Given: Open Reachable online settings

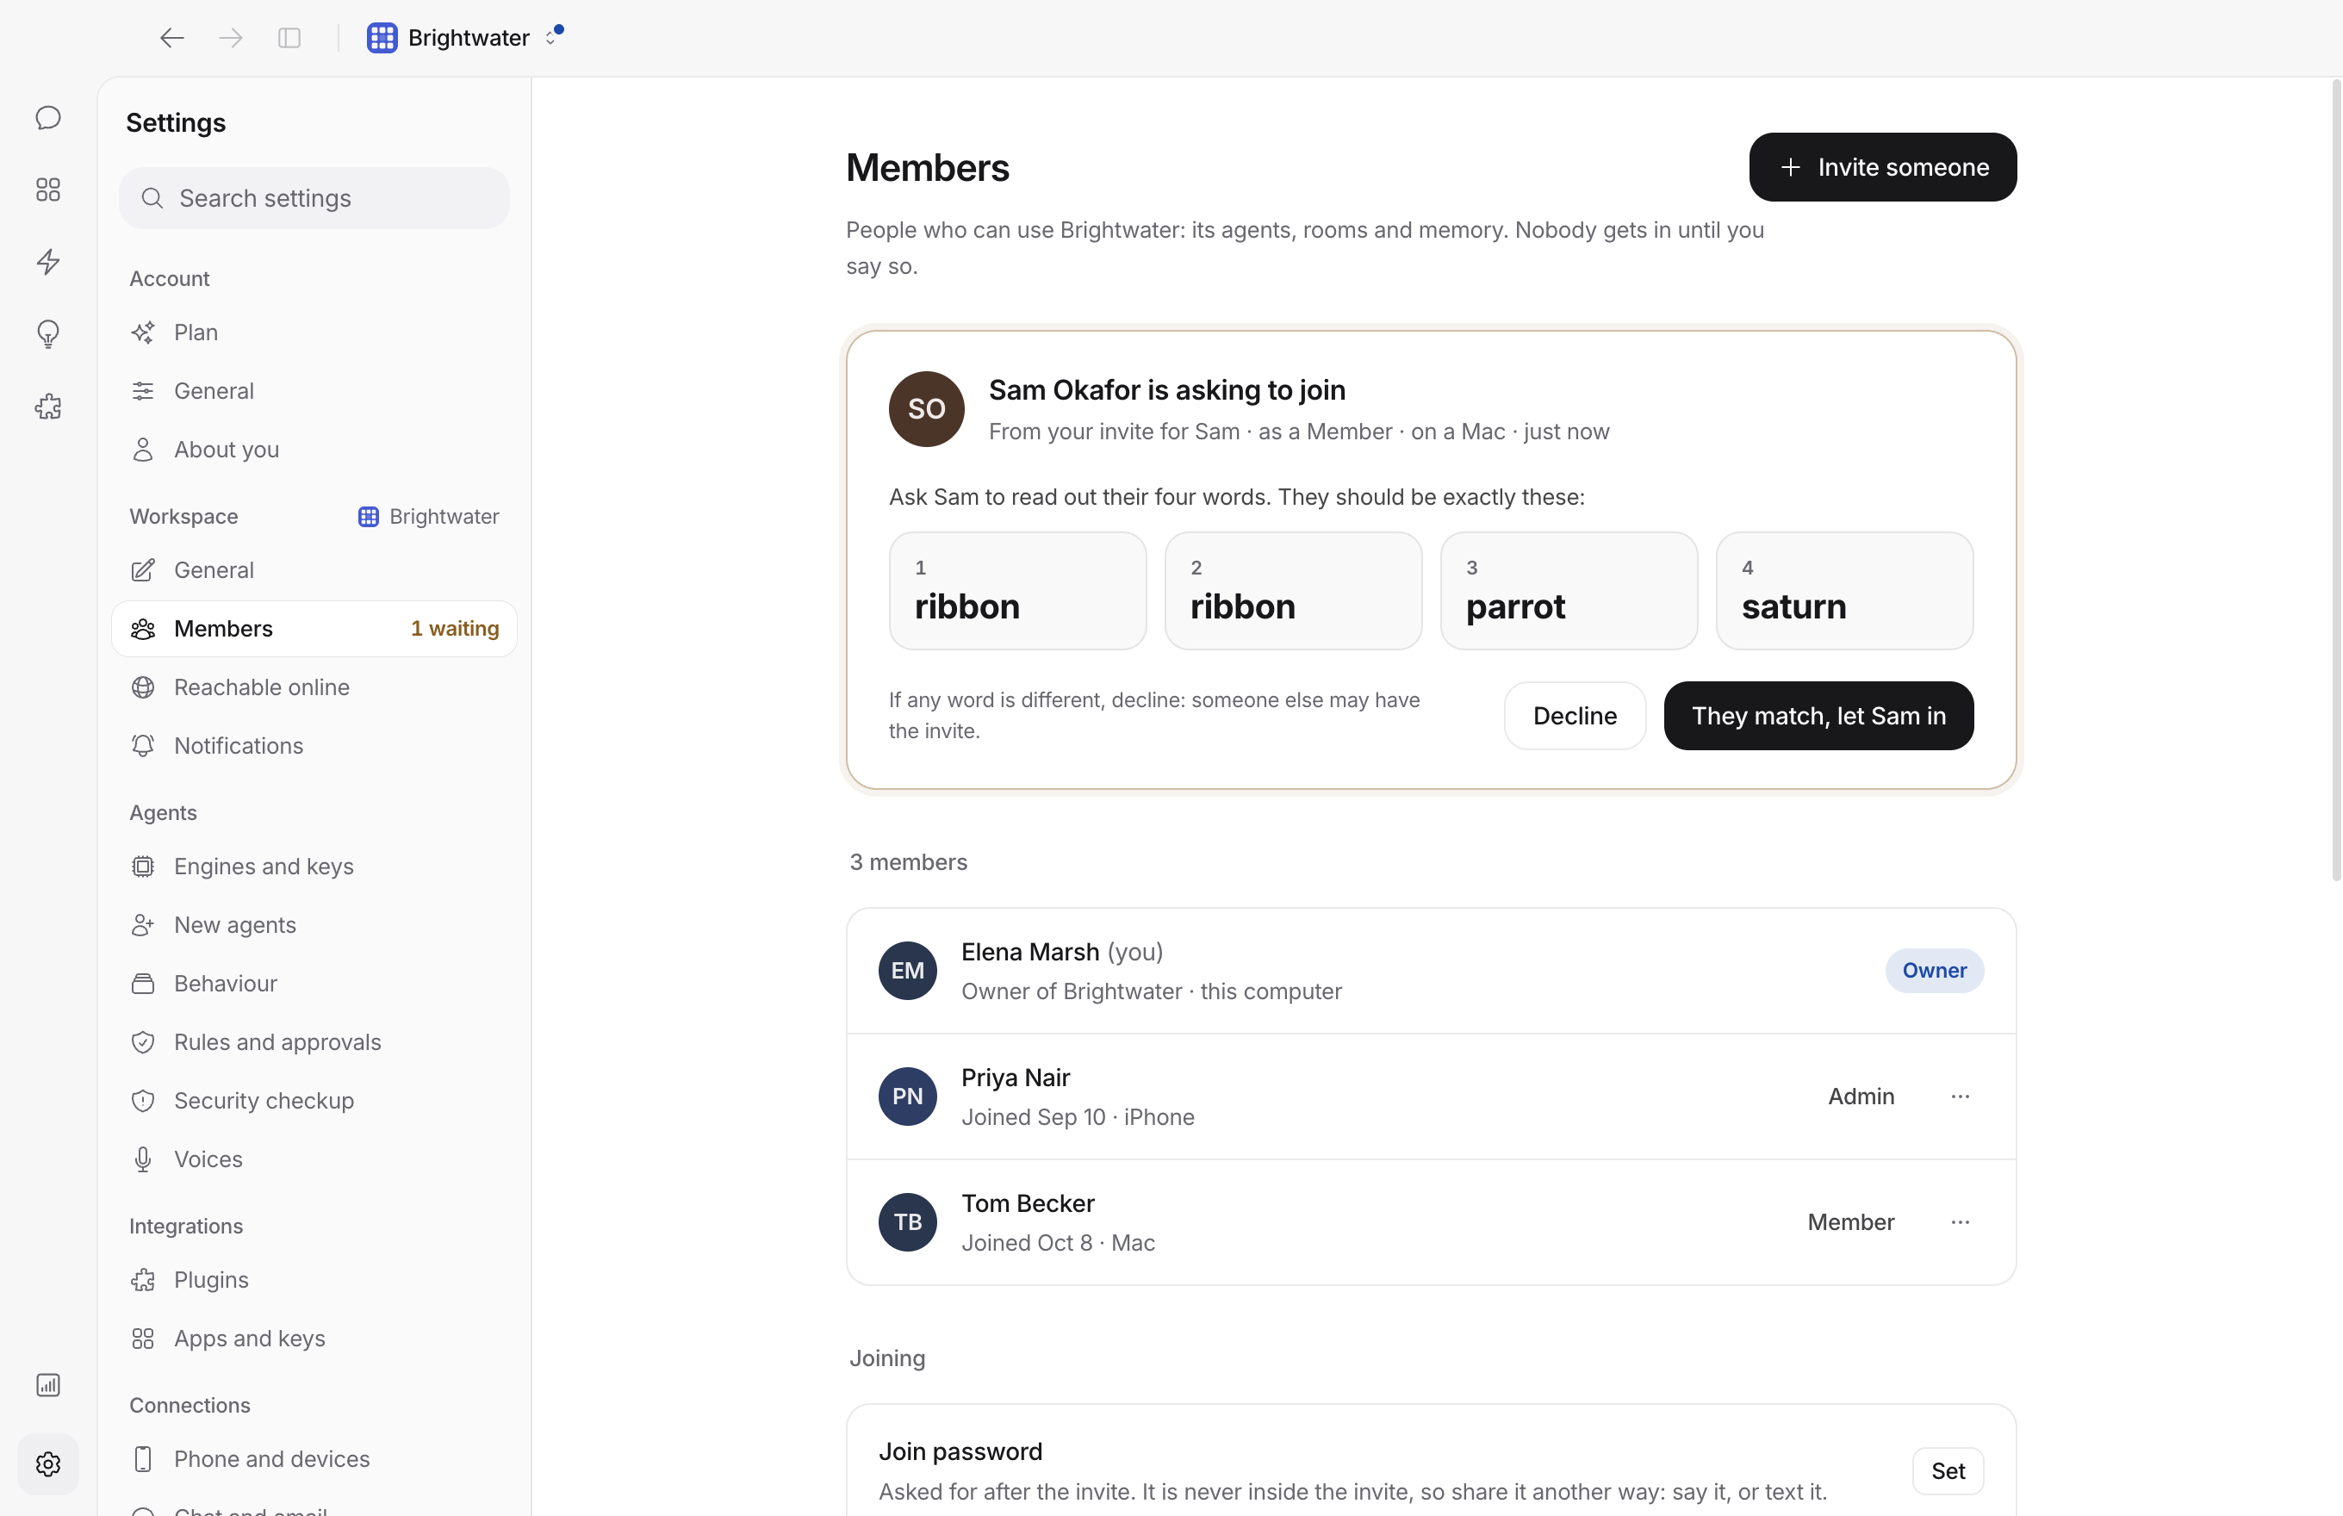Looking at the screenshot, I should coord(314,687).
